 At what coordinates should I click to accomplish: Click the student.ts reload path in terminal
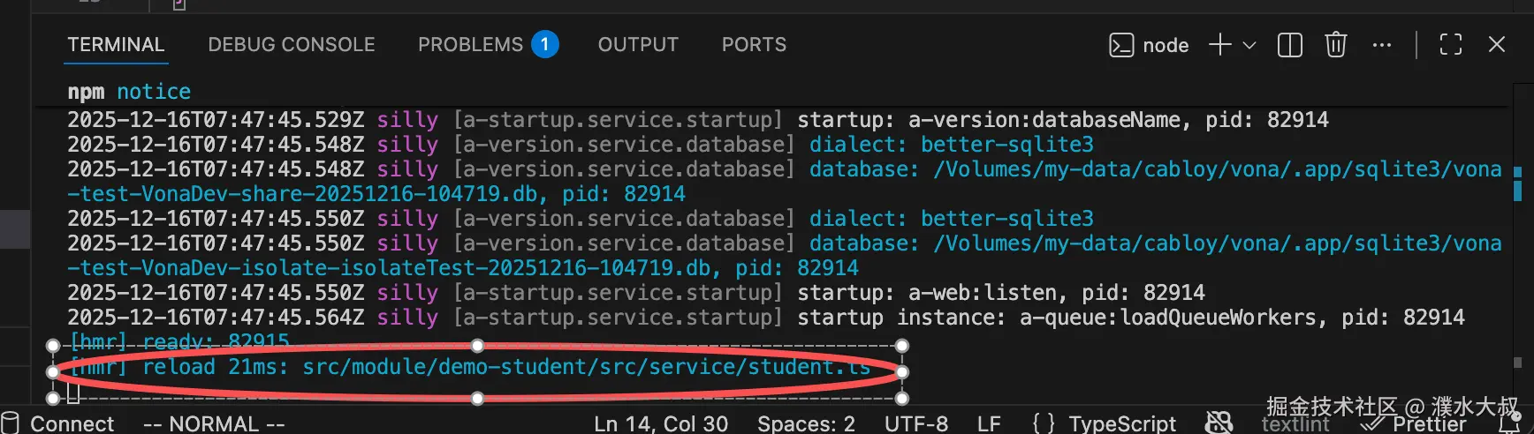[x=586, y=367]
